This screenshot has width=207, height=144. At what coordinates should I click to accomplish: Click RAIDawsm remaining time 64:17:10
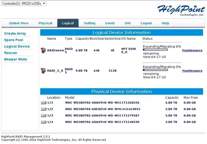click(x=154, y=55)
